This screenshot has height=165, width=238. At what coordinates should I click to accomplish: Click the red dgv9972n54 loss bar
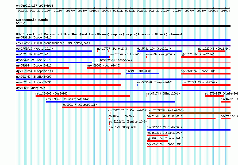[x=189, y=147]
